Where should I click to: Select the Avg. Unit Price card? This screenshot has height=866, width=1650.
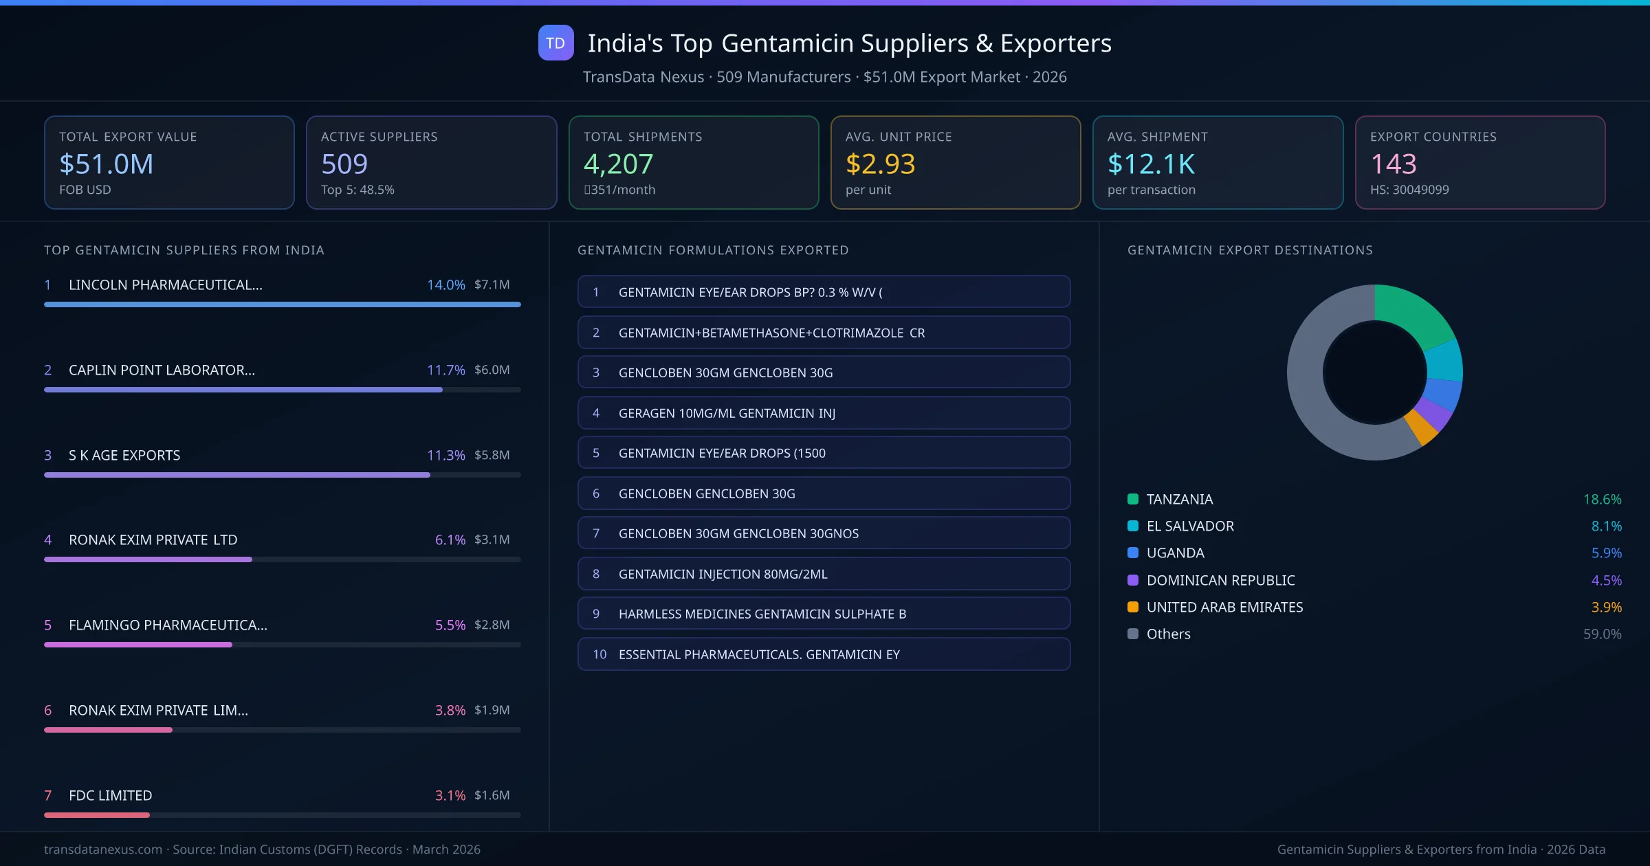pyautogui.click(x=956, y=162)
